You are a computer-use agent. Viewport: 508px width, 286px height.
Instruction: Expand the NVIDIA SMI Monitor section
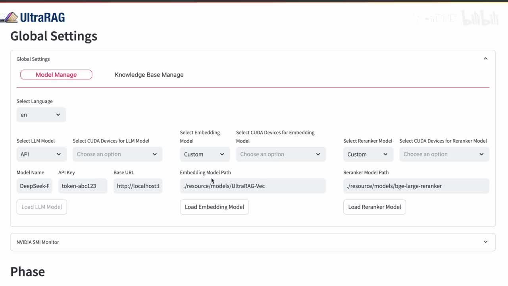[485, 242]
